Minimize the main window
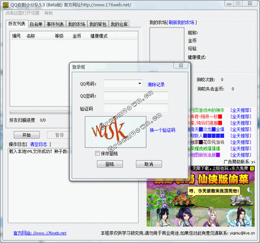This screenshot has height=243, width=260. [229, 4]
